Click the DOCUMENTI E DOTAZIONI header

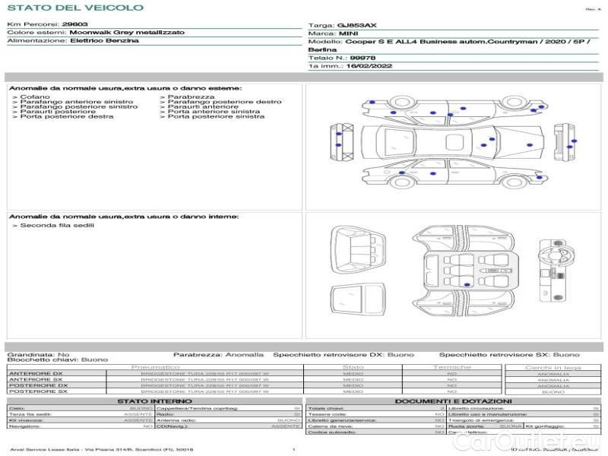(453, 401)
